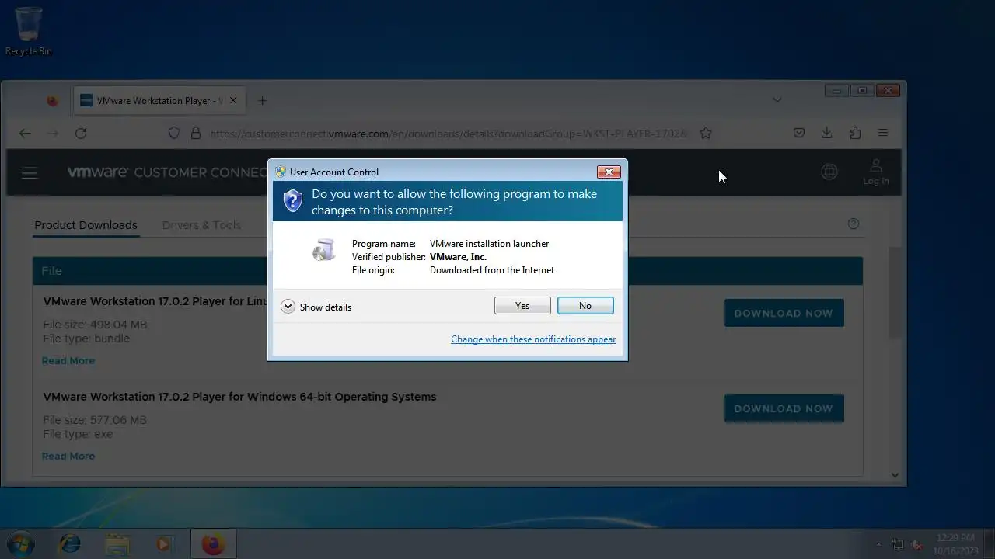Switch to Drivers & Tools tab
The image size is (995, 559).
pos(201,225)
